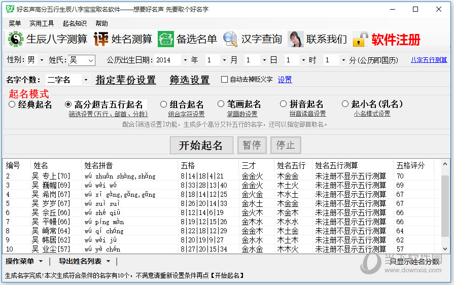
Task: Click 只显示姓名分数 option
Action: pyautogui.click(x=414, y=262)
